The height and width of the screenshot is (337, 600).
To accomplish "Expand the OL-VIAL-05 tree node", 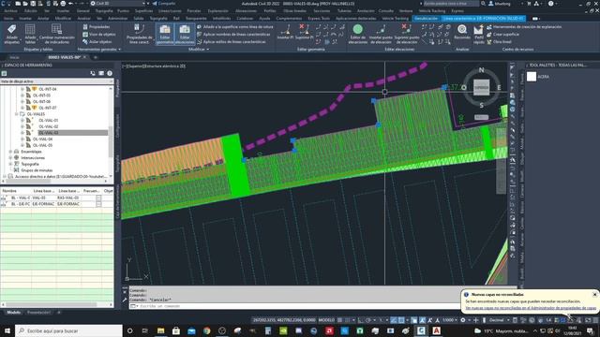I will pos(22,145).
